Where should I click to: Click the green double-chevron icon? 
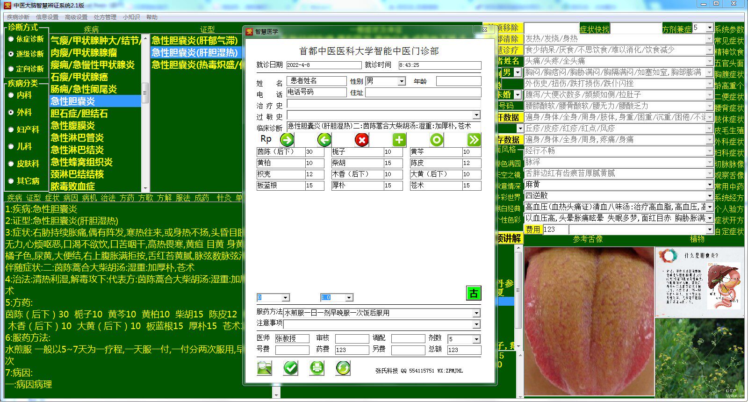pyautogui.click(x=474, y=139)
